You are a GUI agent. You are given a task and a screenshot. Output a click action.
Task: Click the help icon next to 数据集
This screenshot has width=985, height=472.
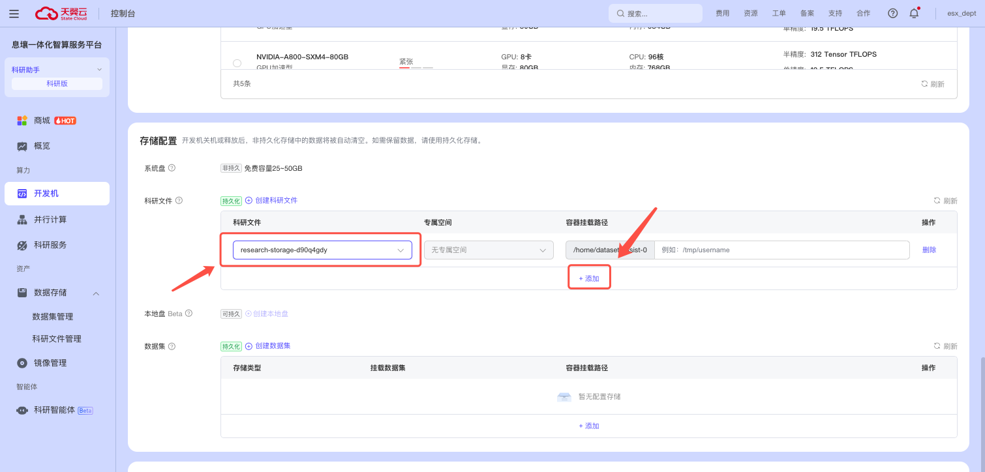coord(172,346)
